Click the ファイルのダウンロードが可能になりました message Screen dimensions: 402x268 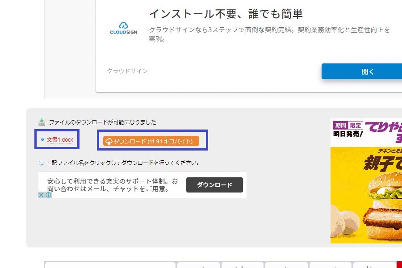click(x=102, y=122)
